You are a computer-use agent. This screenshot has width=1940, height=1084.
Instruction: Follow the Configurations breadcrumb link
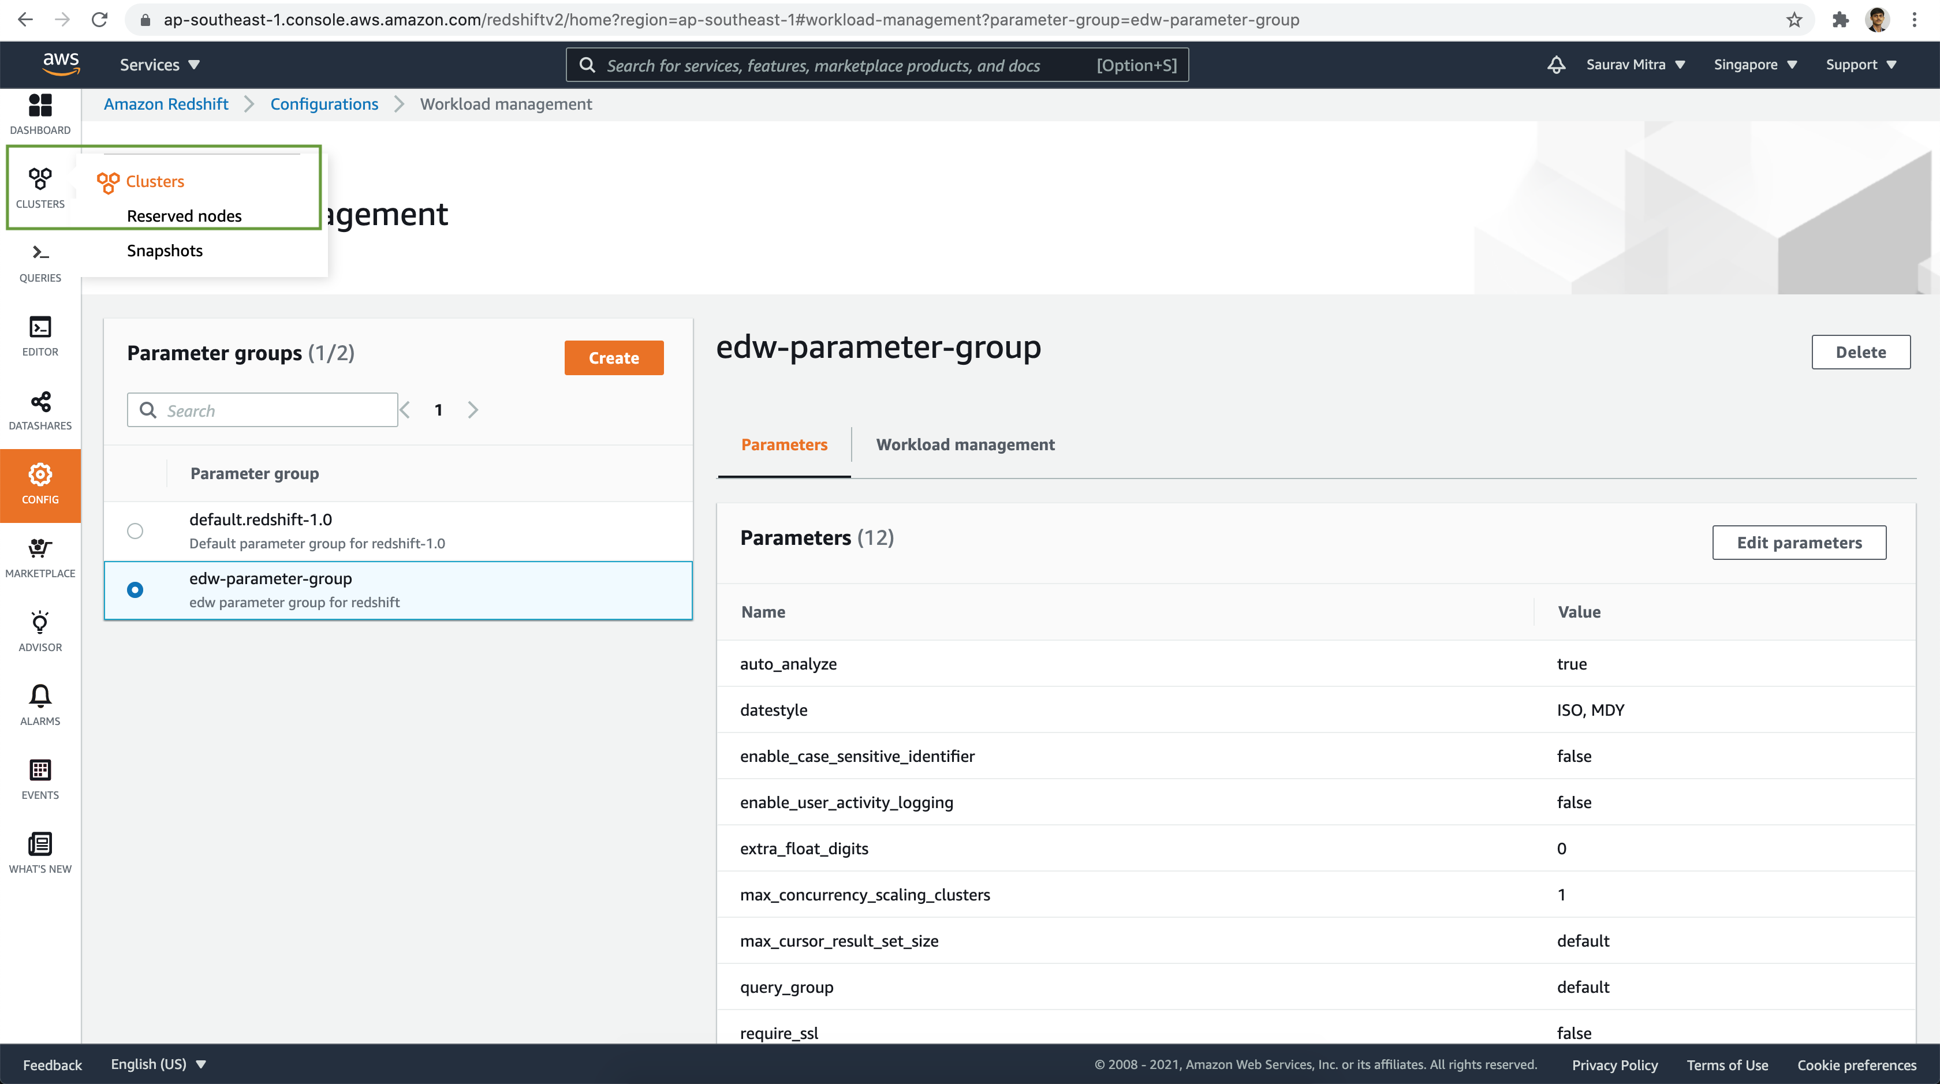[x=324, y=104]
